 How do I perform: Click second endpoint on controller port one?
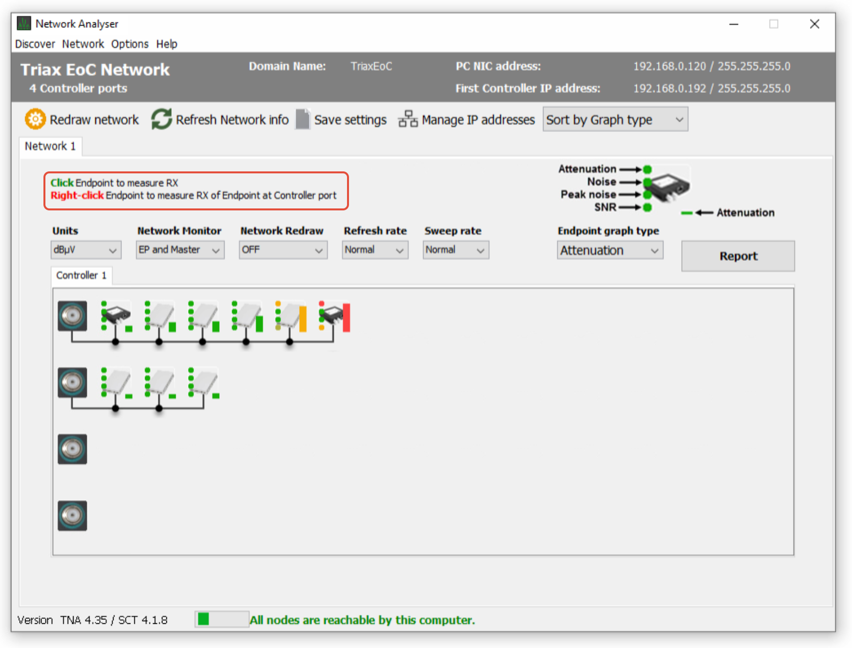(x=161, y=315)
